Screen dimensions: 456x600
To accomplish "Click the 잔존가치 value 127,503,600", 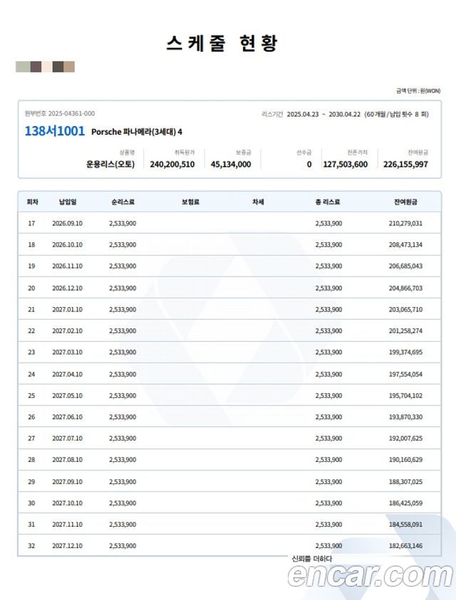I will [x=345, y=164].
